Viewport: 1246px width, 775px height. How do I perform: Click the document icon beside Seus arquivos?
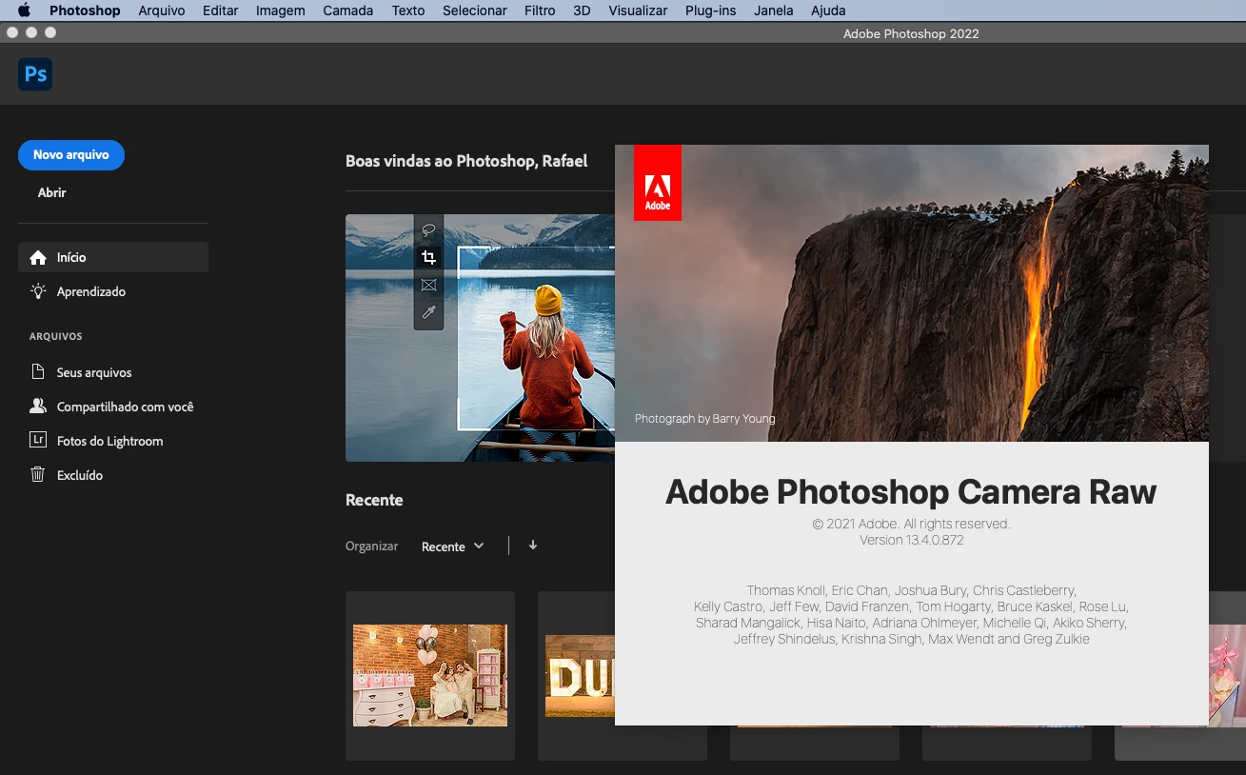(x=38, y=371)
